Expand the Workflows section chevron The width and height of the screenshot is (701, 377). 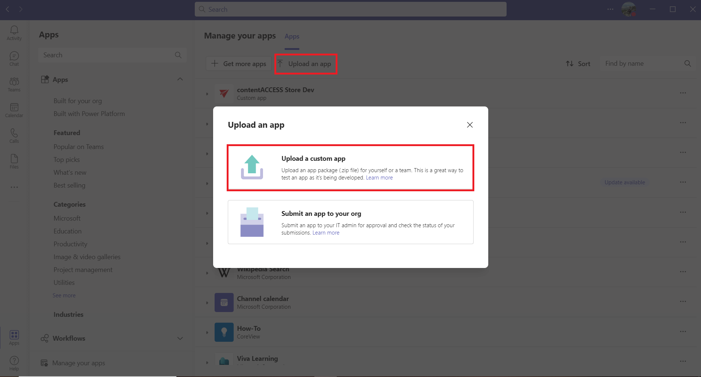[180, 338]
